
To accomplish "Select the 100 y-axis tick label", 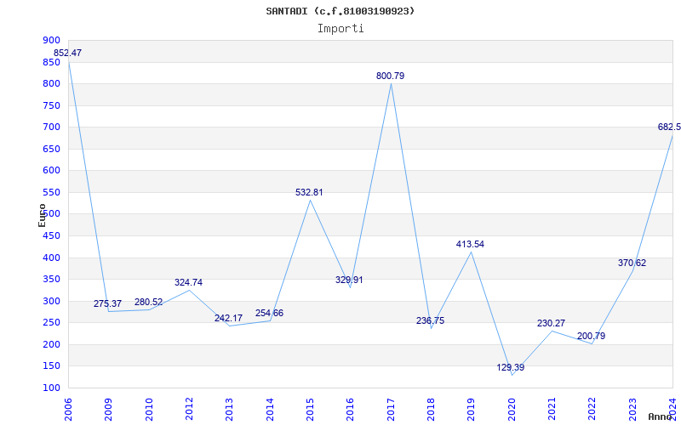I will (x=51, y=388).
